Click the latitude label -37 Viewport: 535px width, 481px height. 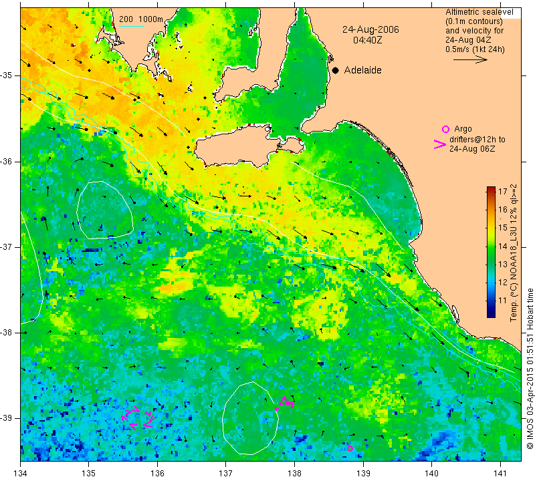tap(7, 247)
